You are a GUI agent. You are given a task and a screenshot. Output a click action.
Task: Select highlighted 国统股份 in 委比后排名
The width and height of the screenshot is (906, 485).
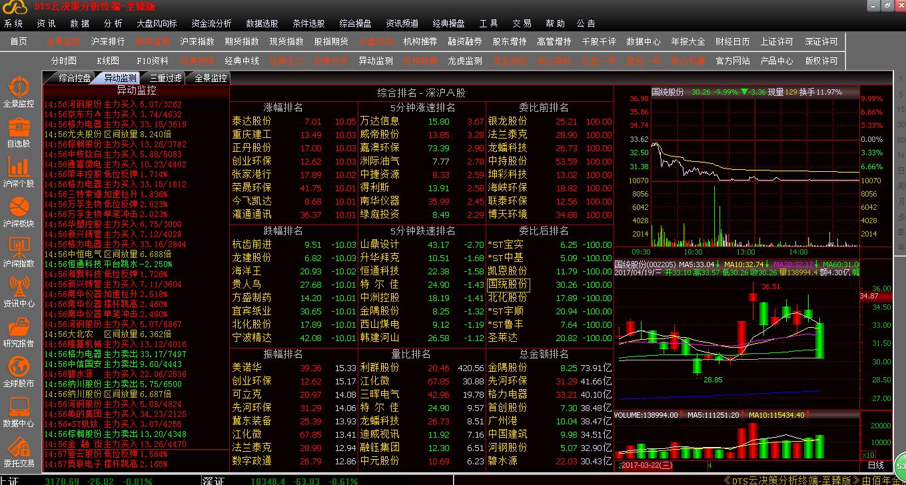508,284
